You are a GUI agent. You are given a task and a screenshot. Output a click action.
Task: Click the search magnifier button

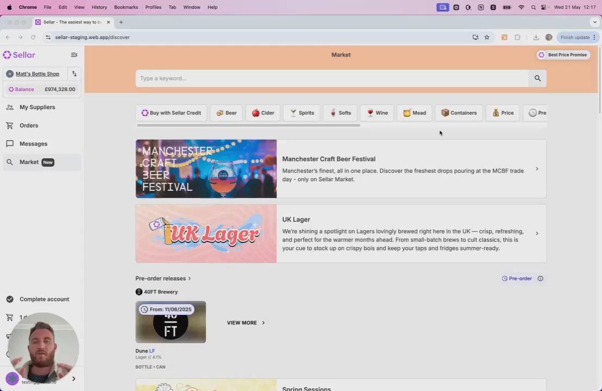[x=537, y=78]
